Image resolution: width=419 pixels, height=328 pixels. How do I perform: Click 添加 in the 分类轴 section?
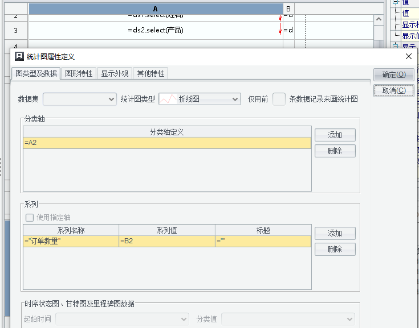(x=335, y=135)
